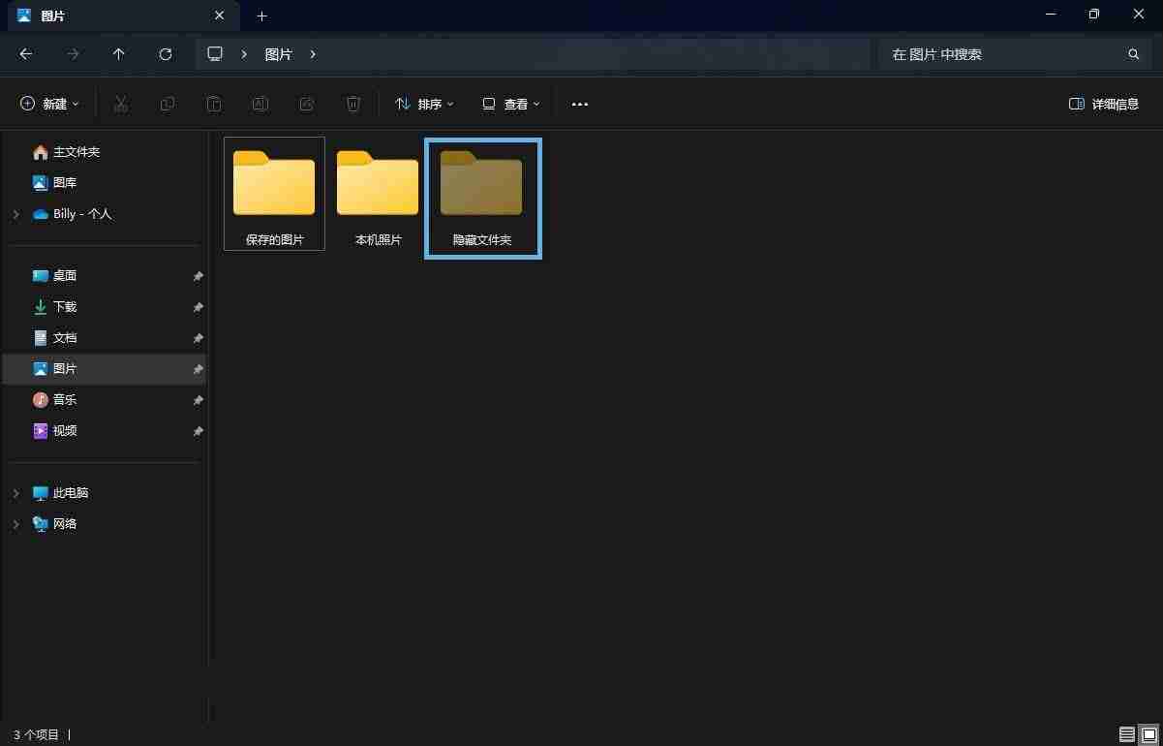
Task: Click the Rename icon in toolbar
Action: coord(260,104)
